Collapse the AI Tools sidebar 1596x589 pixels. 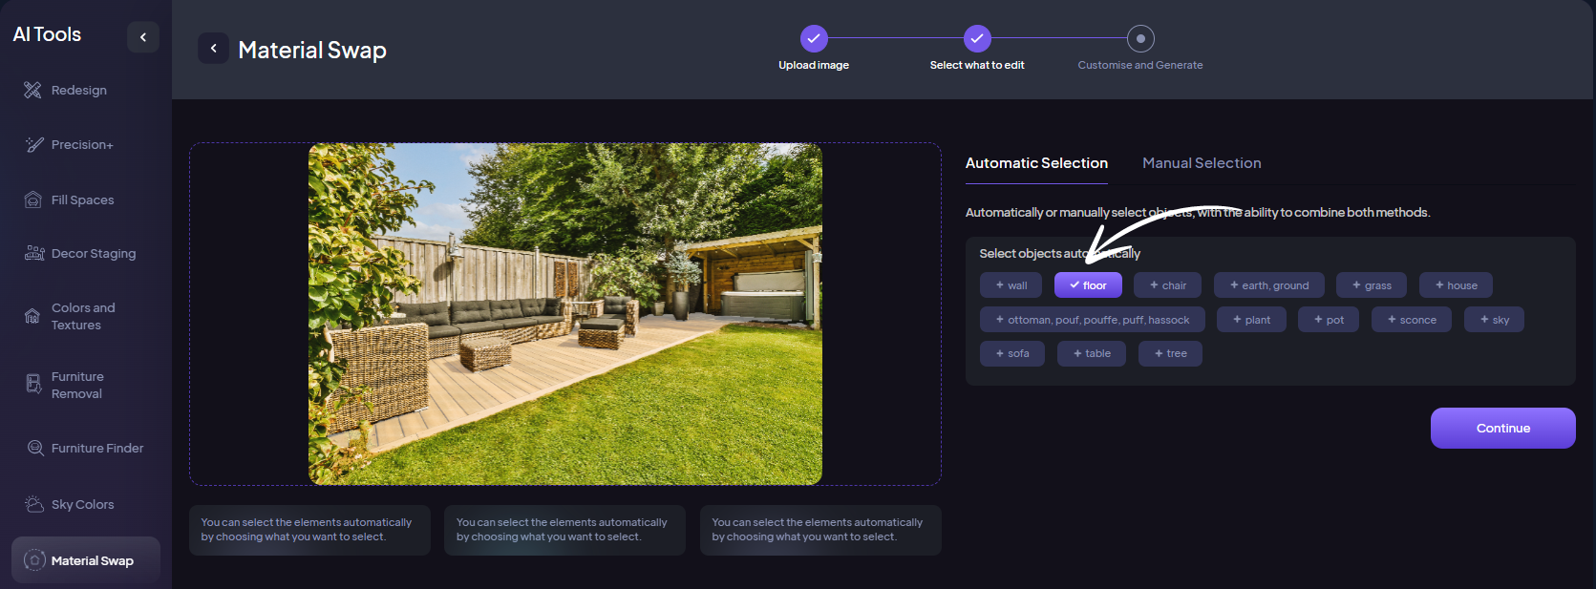(143, 37)
